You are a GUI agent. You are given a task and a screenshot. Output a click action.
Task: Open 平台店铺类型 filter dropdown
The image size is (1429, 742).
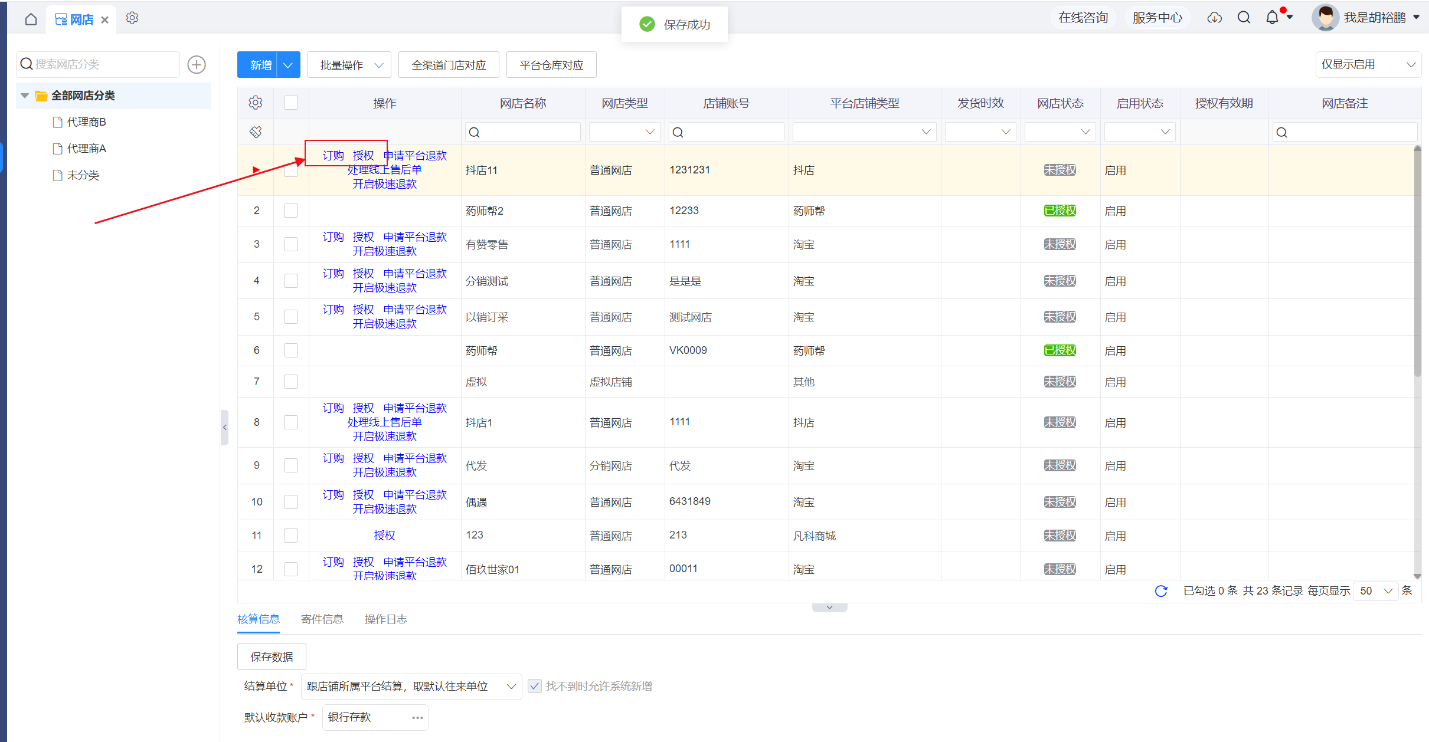(865, 132)
